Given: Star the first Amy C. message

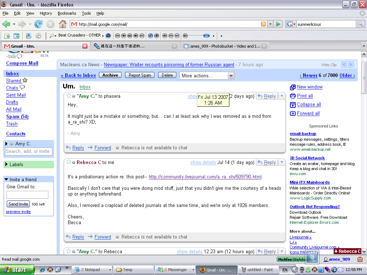Looking at the screenshot, I should point(68,96).
